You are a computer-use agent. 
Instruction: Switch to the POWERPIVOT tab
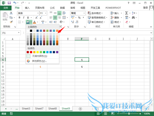113,8
